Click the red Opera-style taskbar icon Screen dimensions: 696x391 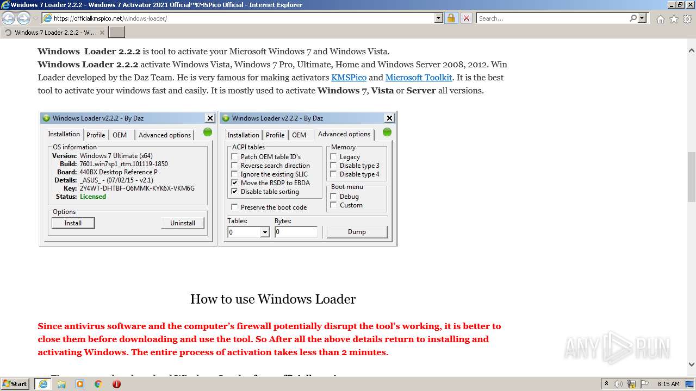[x=116, y=384]
